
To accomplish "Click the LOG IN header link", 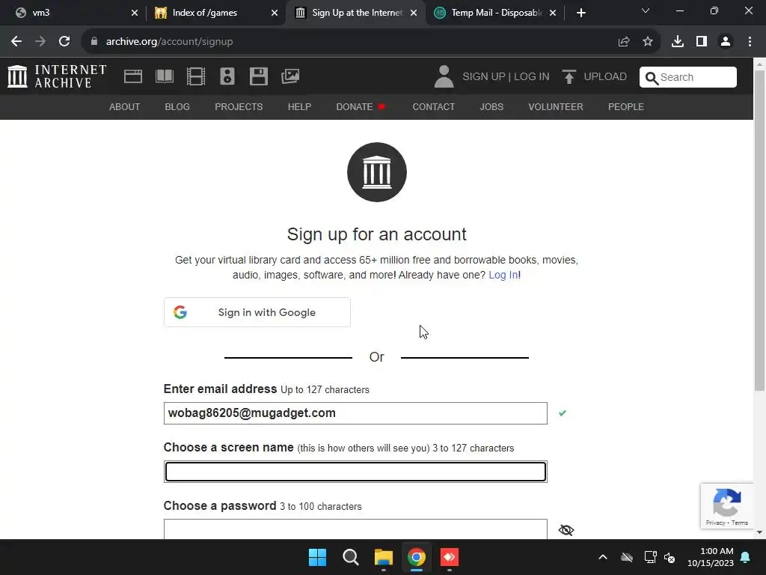I will (x=532, y=77).
